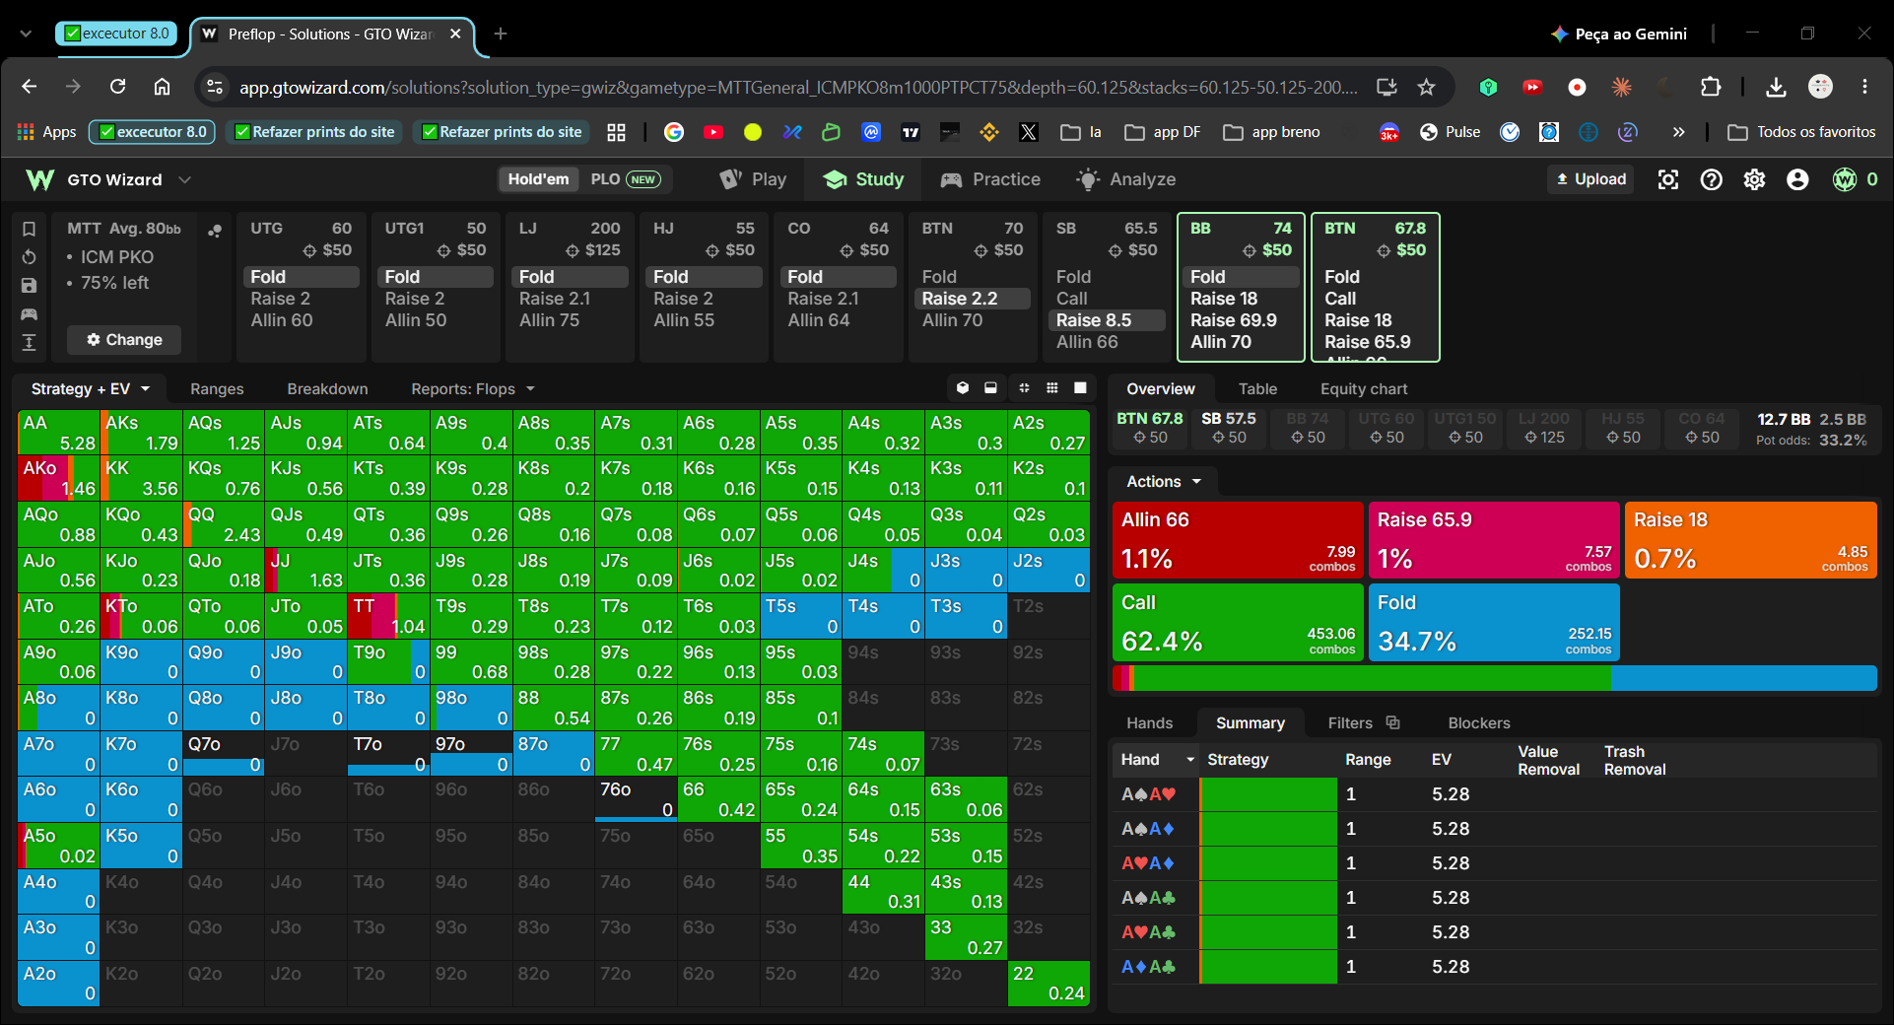
Task: Click the browser address bar URL
Action: click(x=798, y=87)
